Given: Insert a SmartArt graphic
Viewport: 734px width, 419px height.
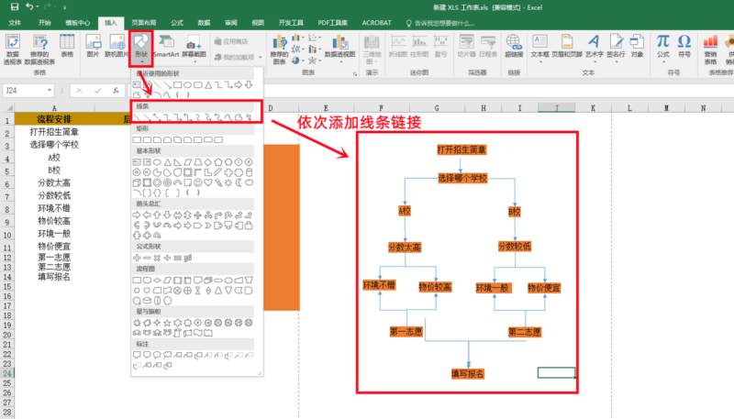Looking at the screenshot, I should pyautogui.click(x=166, y=47).
